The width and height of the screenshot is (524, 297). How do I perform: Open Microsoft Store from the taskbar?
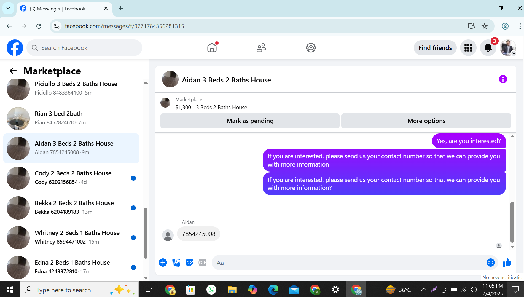[190, 290]
